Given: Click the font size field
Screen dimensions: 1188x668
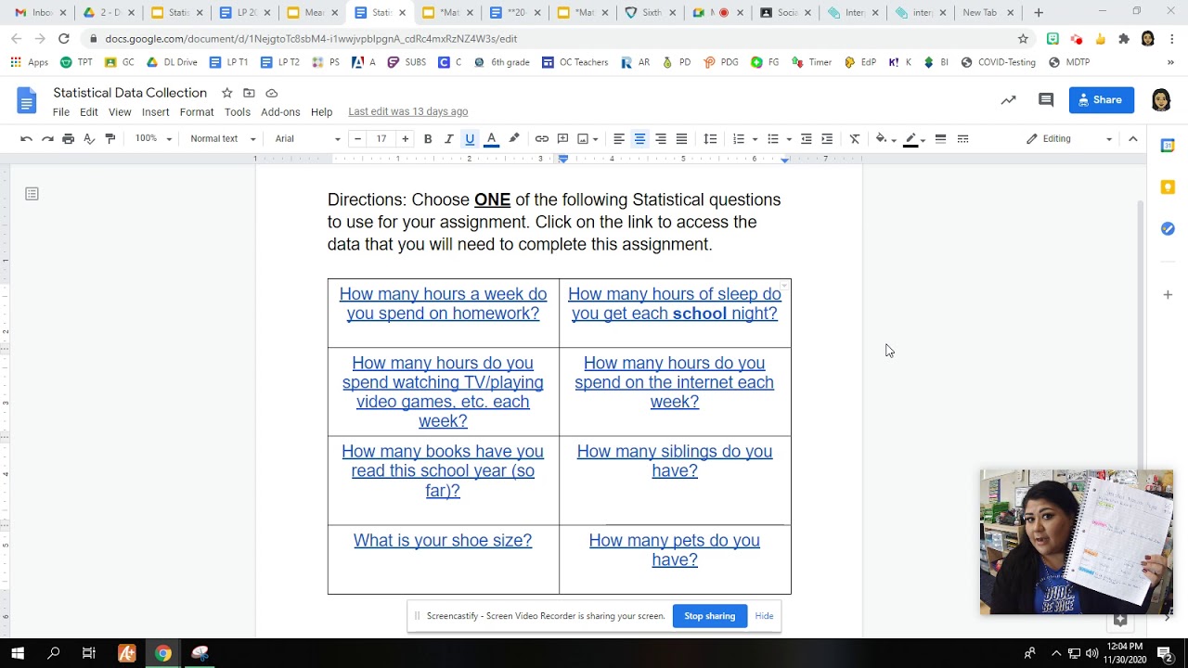Looking at the screenshot, I should (381, 139).
